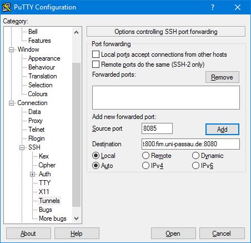This screenshot has width=251, height=243.
Task: Enable local ports accept connections checkbox
Action: 96,54
